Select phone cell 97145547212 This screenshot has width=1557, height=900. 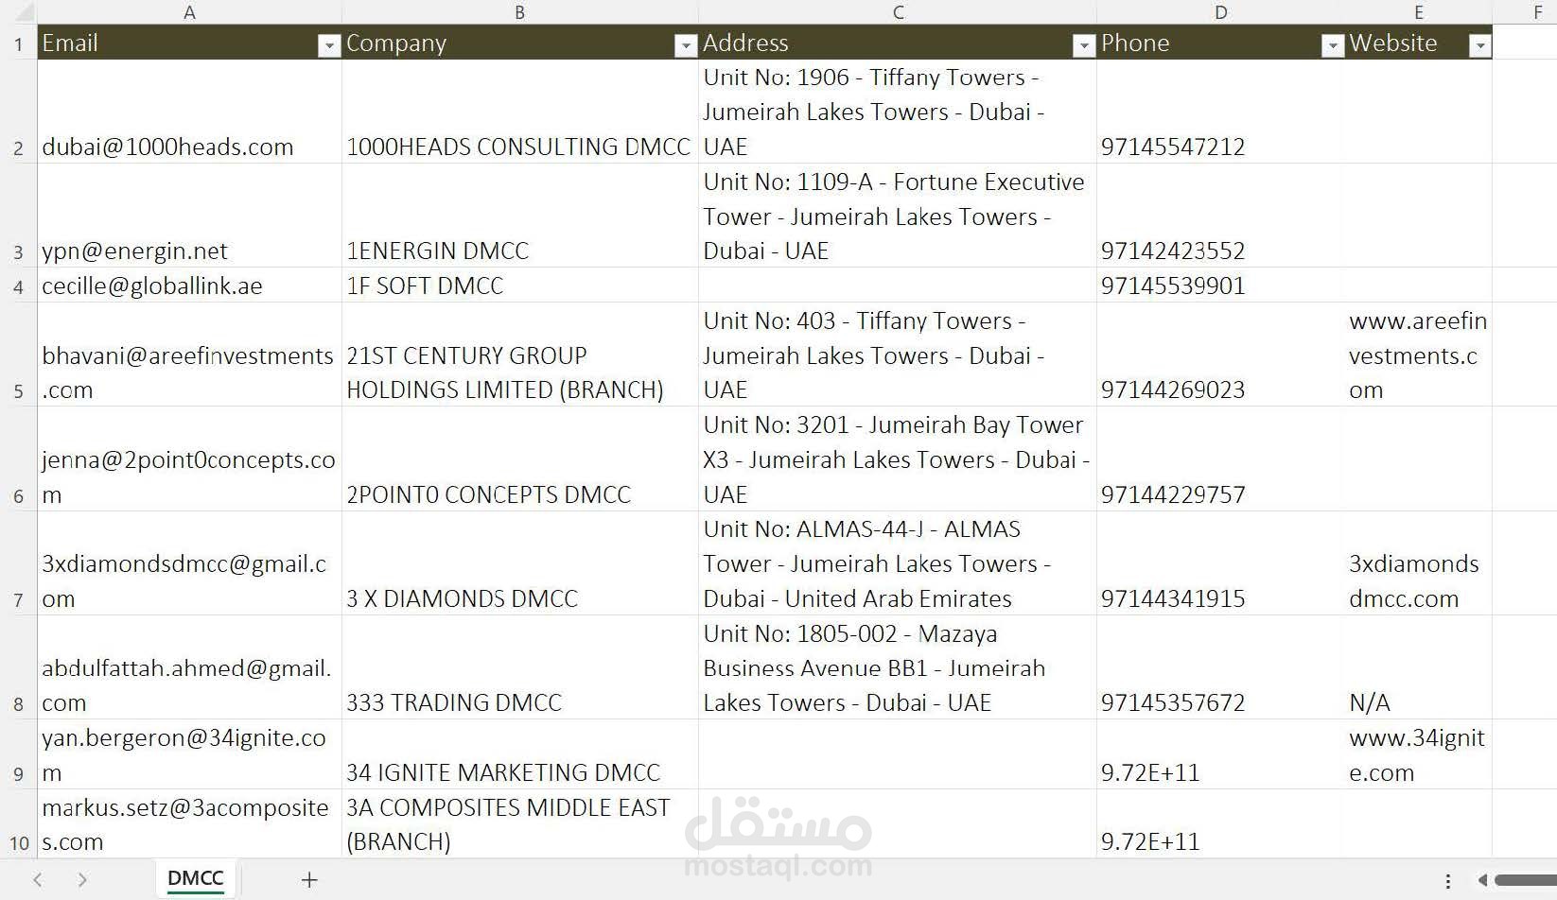[1221, 112]
